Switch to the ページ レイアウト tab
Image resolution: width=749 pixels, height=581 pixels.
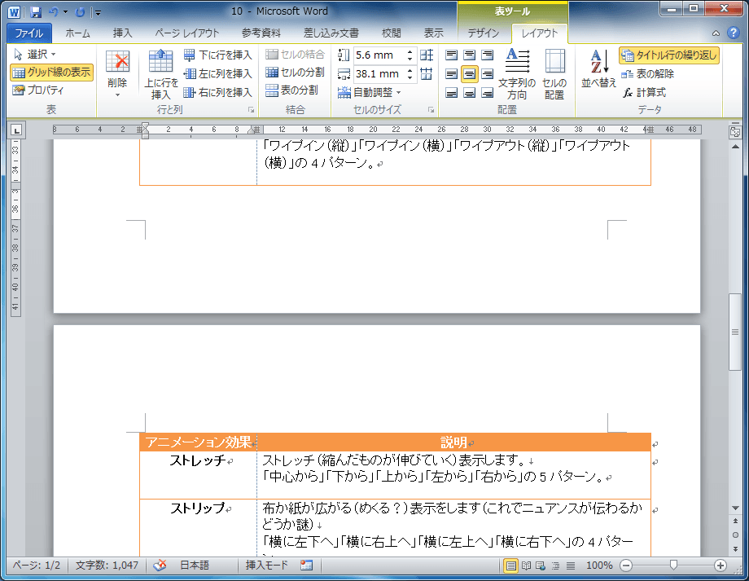[186, 33]
